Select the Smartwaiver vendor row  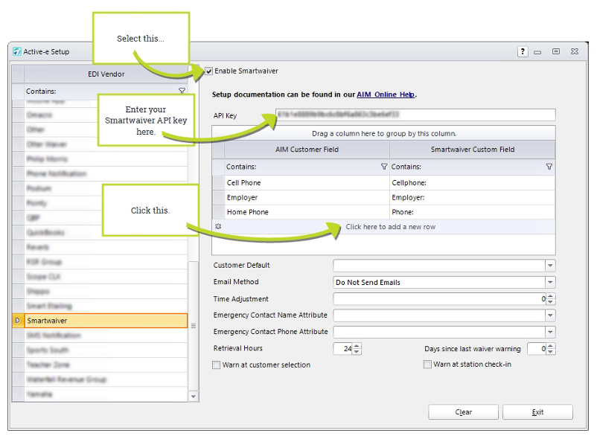[106, 321]
